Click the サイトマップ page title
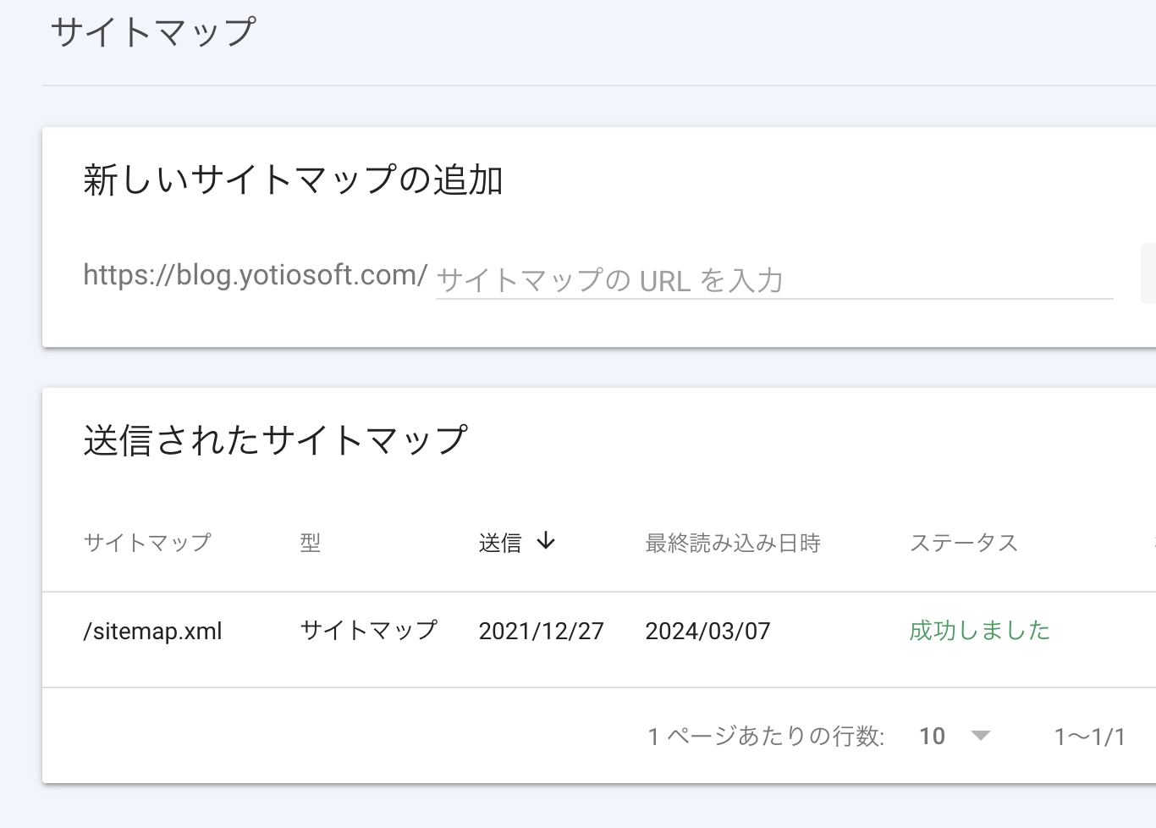1156x828 pixels. (x=153, y=32)
